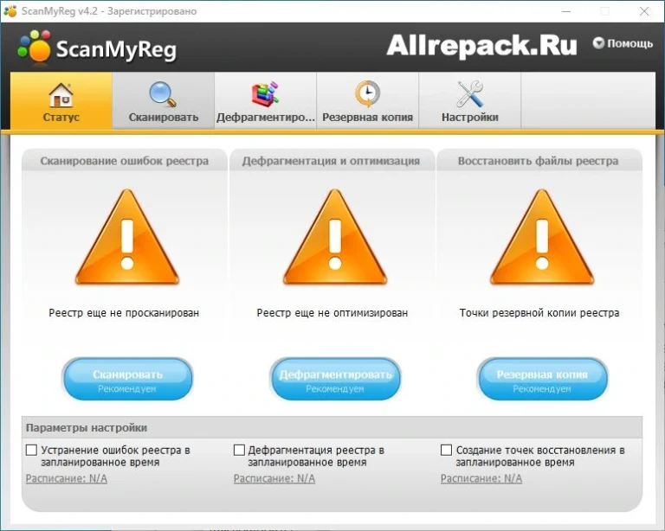
Task: Open the Дефрагментиро... tab
Action: point(266,101)
